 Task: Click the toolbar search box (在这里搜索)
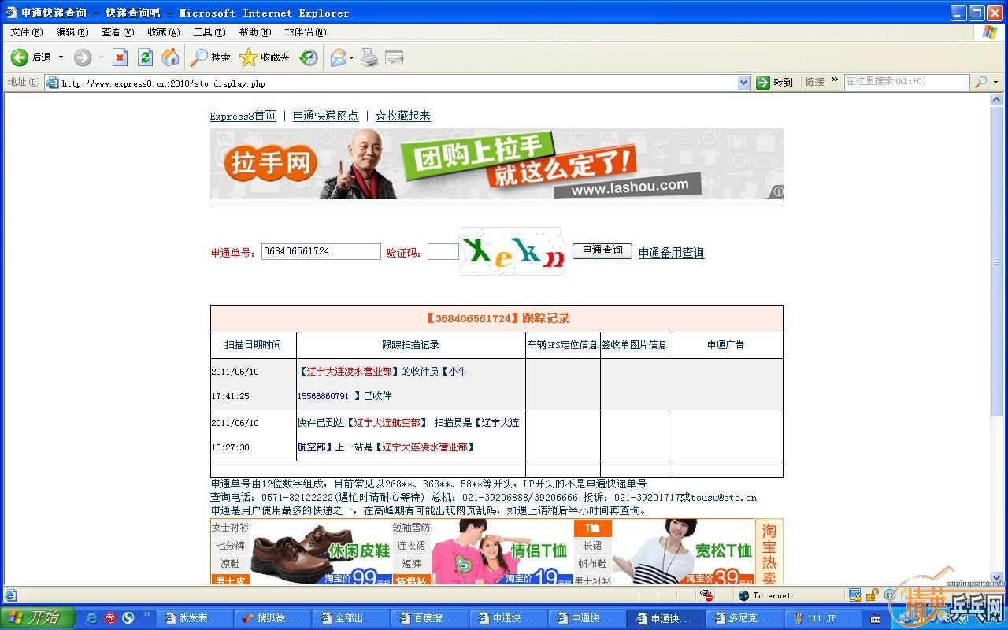pyautogui.click(x=906, y=82)
